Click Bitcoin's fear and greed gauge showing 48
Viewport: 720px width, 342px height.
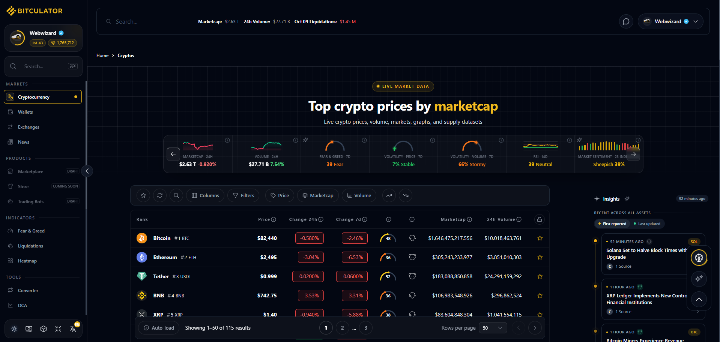pyautogui.click(x=388, y=238)
